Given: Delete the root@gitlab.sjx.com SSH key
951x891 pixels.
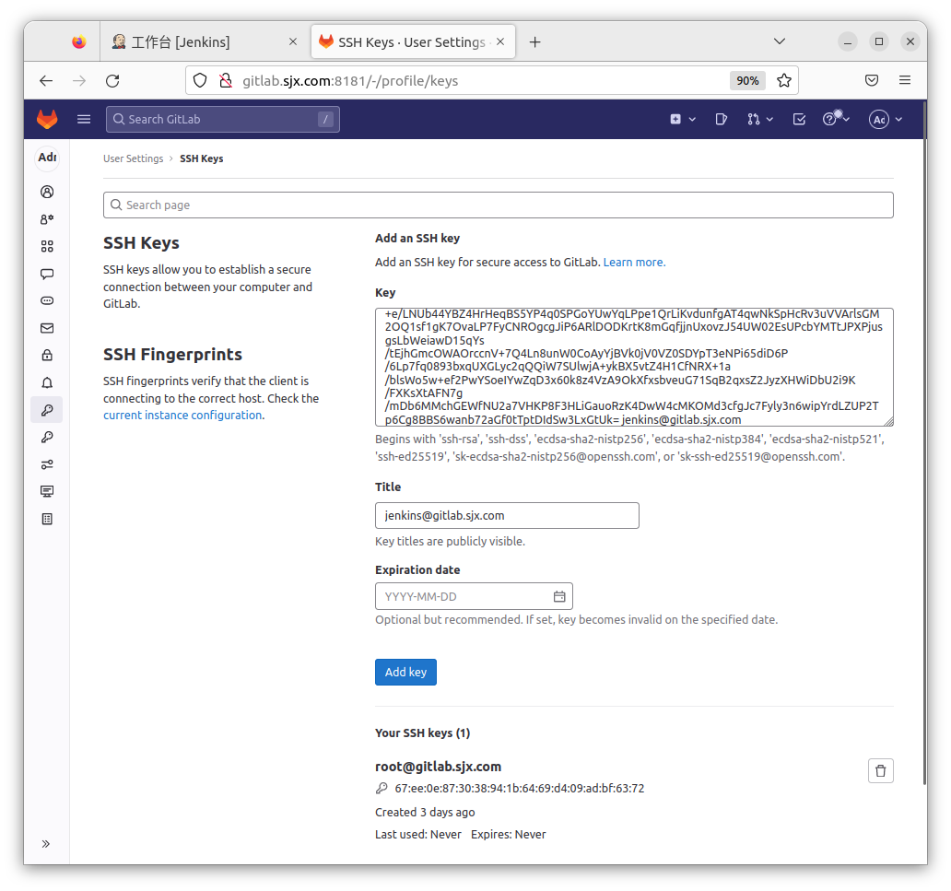Looking at the screenshot, I should coord(880,770).
